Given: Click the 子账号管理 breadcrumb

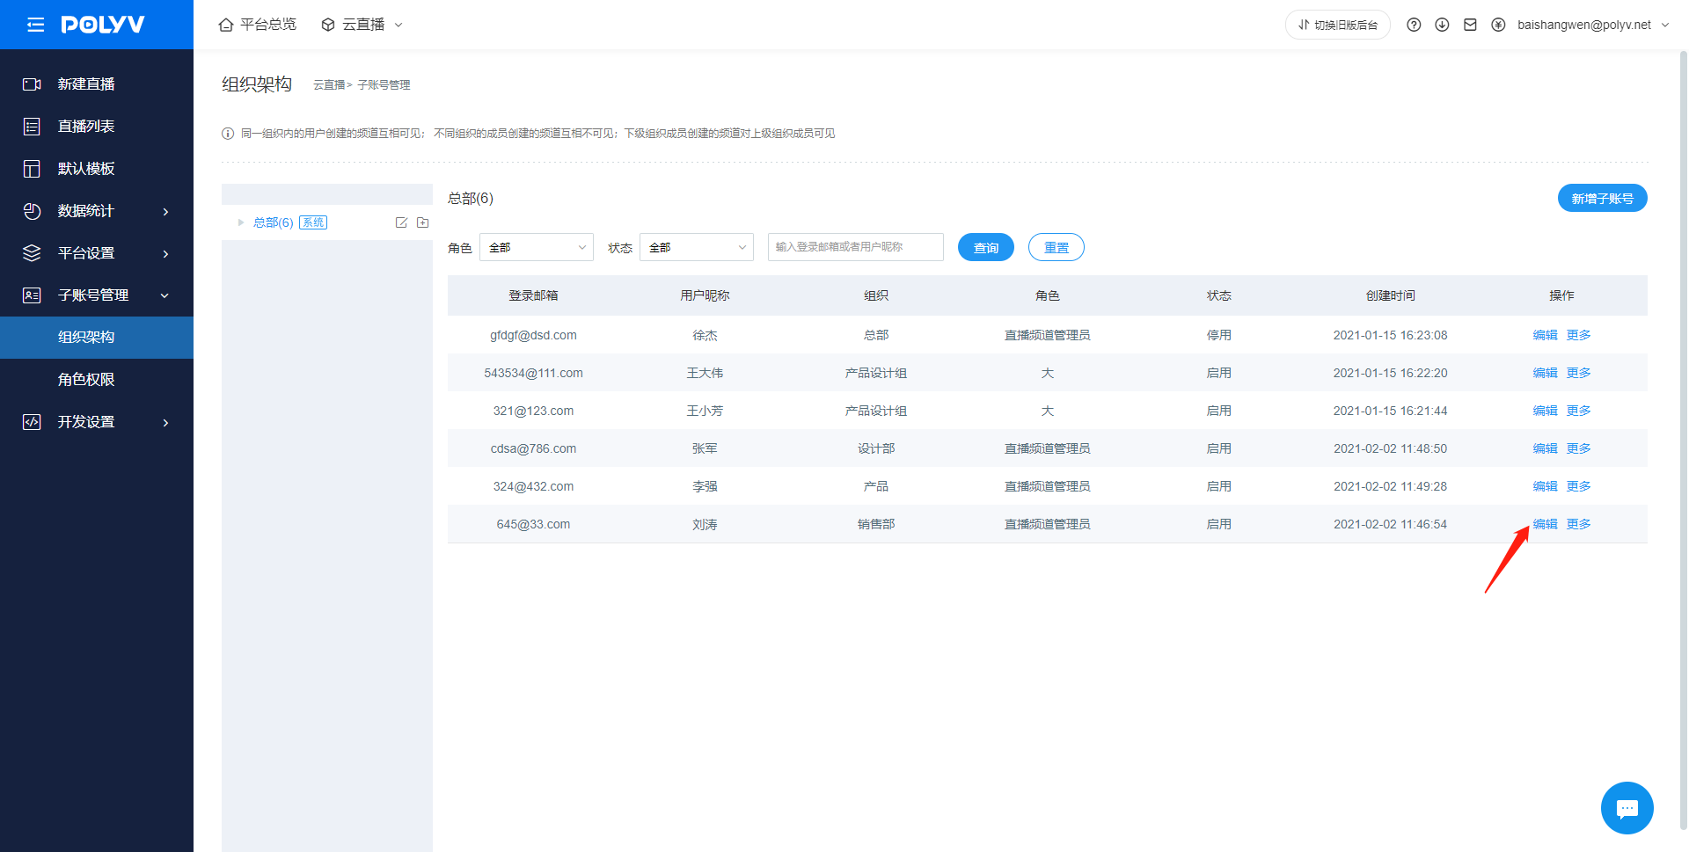Looking at the screenshot, I should click(384, 85).
